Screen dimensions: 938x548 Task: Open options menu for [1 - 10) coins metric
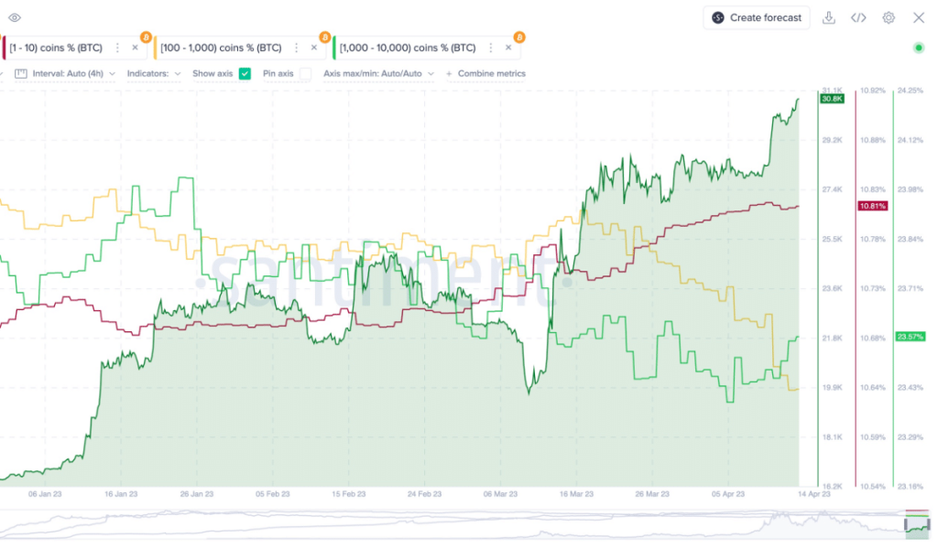117,48
